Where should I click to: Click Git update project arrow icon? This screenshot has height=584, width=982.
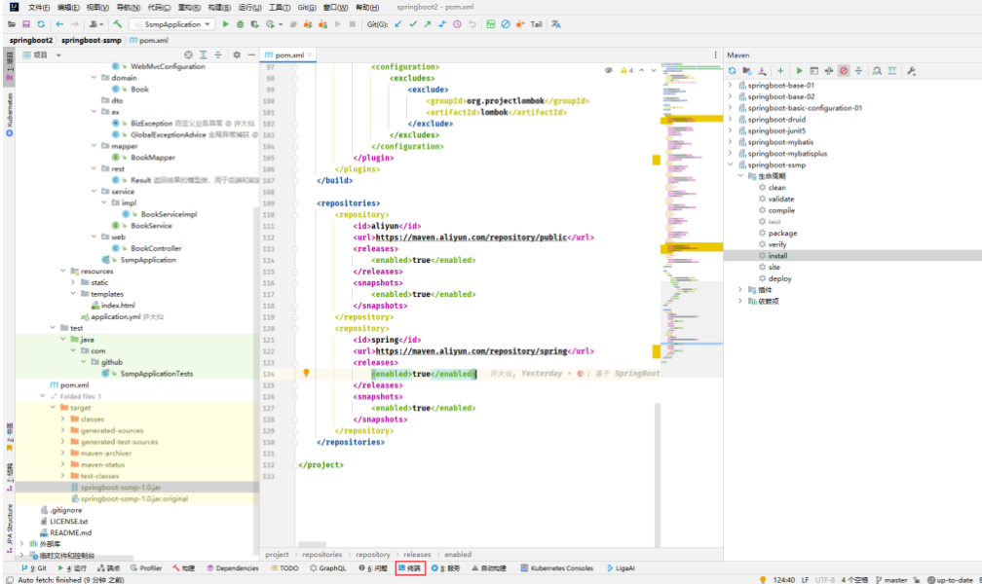click(x=397, y=23)
